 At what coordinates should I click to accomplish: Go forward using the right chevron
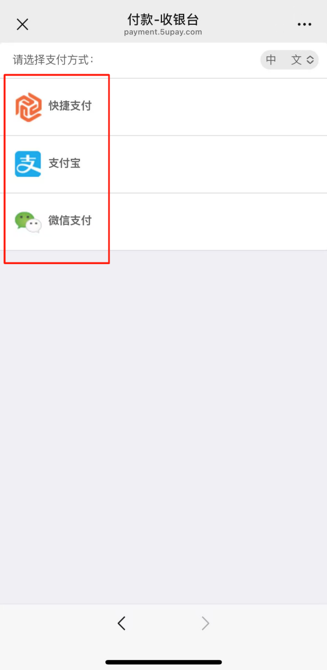(x=205, y=623)
